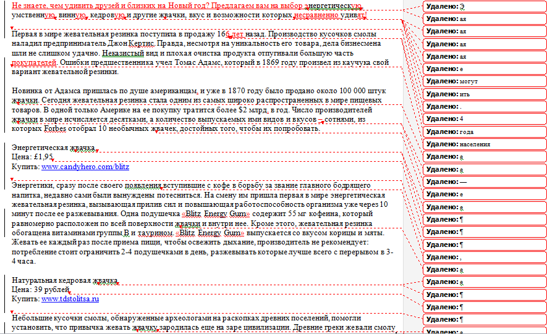Click the word 'таурином' in the paragraph
Image resolution: width=547 pixels, height=334 pixels.
click(x=155, y=233)
